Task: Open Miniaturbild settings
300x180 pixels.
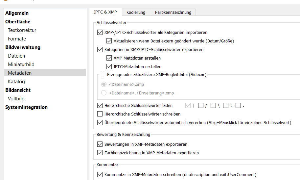Action: coord(21,64)
